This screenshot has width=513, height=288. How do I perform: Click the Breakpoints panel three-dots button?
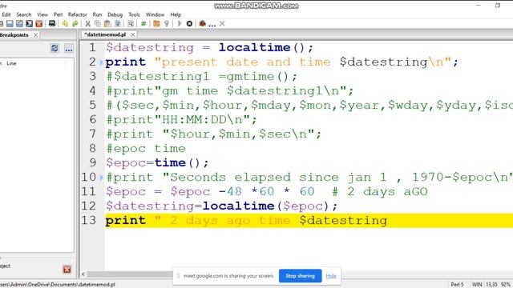[69, 49]
